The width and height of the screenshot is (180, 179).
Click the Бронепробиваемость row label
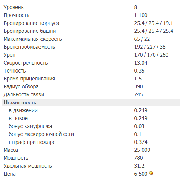click(29, 47)
